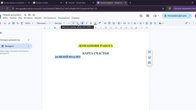This screenshot has width=196, height=110.
Task: Insert an image from the toolbar
Action: pyautogui.click(x=114, y=23)
